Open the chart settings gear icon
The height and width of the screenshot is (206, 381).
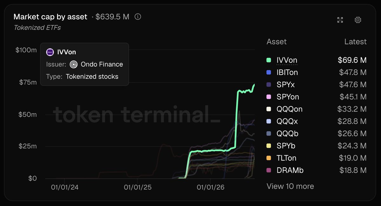[x=358, y=20]
